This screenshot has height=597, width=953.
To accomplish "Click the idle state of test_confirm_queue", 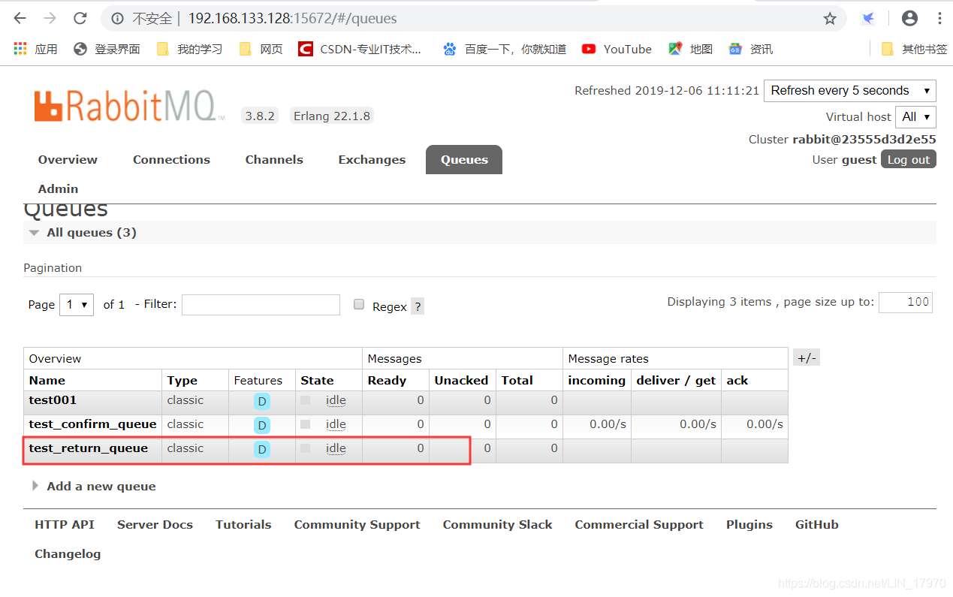I will click(336, 424).
